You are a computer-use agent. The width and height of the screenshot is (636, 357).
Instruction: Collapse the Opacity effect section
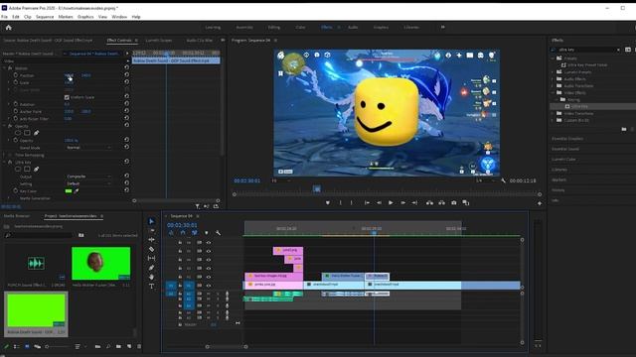click(x=5, y=126)
